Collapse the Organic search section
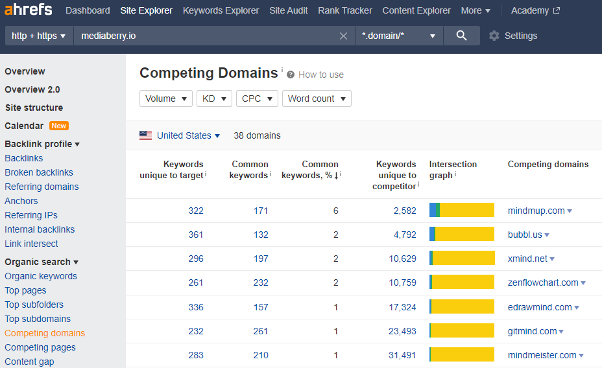This screenshot has width=602, height=368. pos(42,262)
